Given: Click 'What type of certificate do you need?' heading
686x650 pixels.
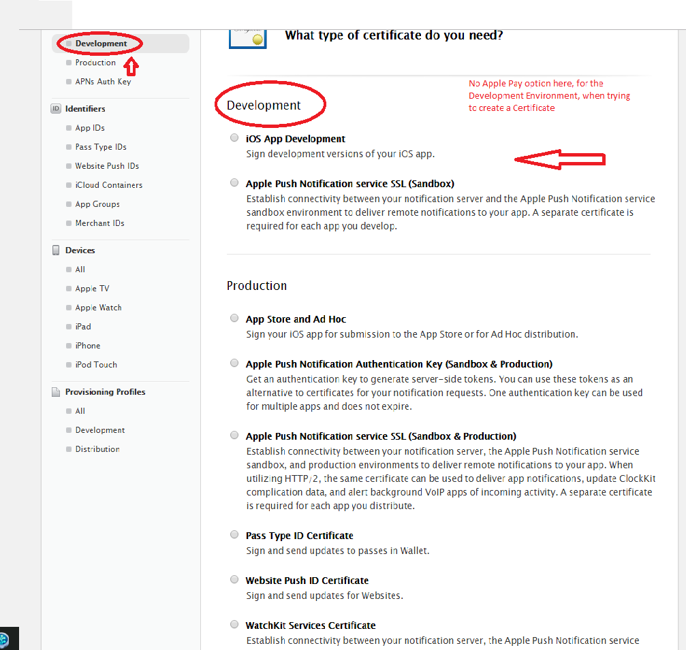Looking at the screenshot, I should tap(394, 35).
